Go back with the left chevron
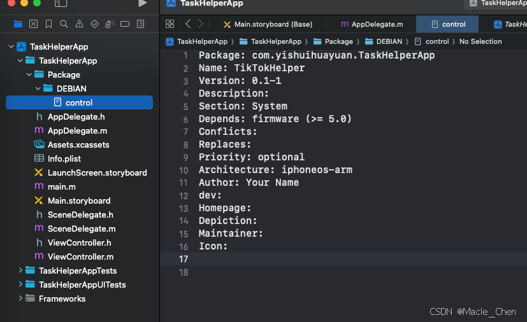The width and height of the screenshot is (527, 322). coord(188,24)
